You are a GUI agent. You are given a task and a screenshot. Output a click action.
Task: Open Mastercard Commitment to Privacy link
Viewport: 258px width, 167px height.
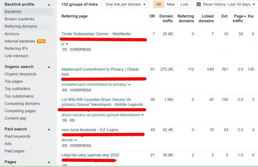(100, 72)
